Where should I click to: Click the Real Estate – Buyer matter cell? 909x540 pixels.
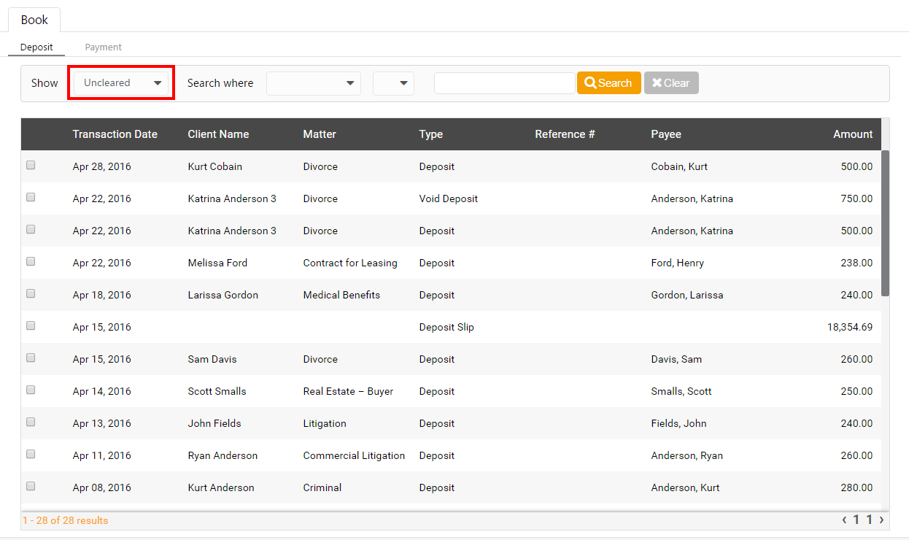point(348,391)
